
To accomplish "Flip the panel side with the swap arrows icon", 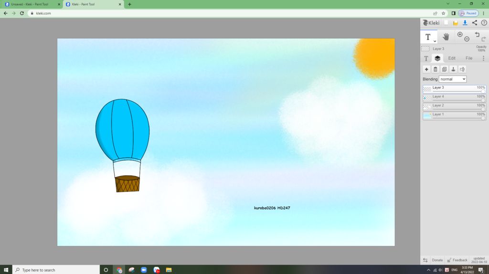I will [x=425, y=260].
